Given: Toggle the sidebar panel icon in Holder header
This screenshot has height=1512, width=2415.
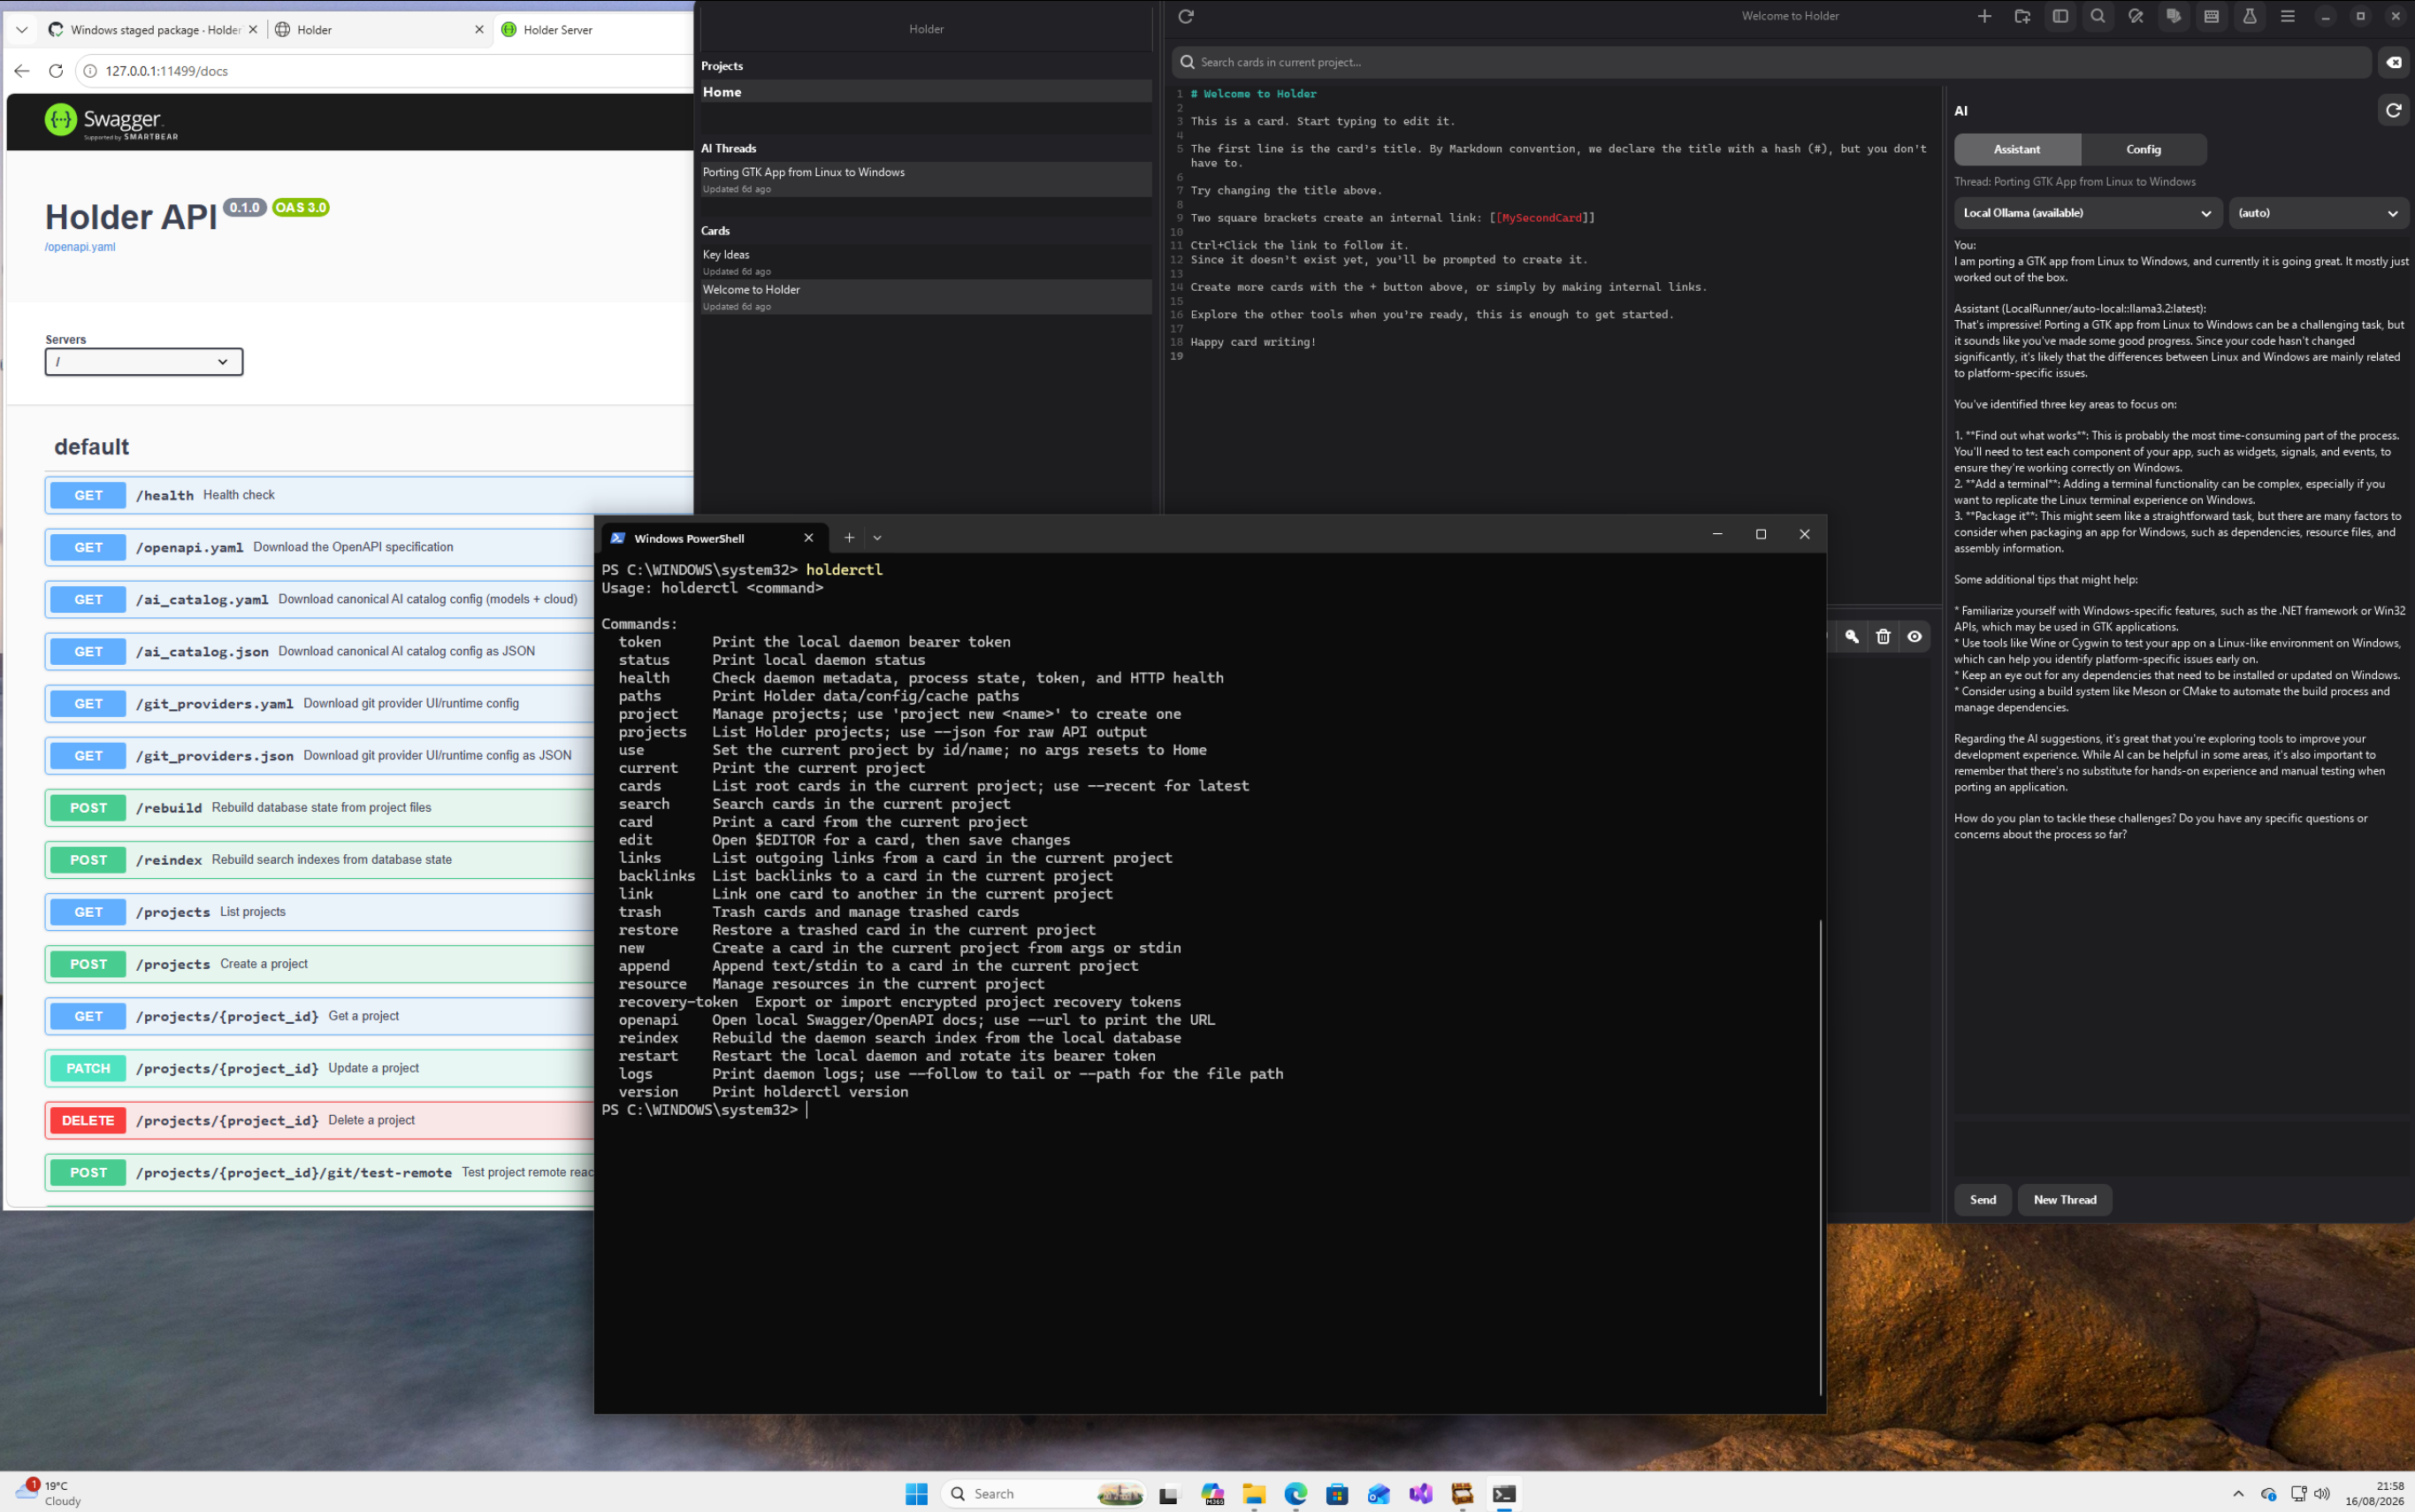Looking at the screenshot, I should click(2060, 16).
